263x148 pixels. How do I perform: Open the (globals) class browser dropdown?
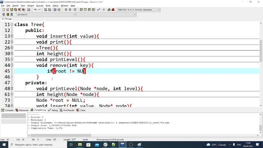(46, 15)
